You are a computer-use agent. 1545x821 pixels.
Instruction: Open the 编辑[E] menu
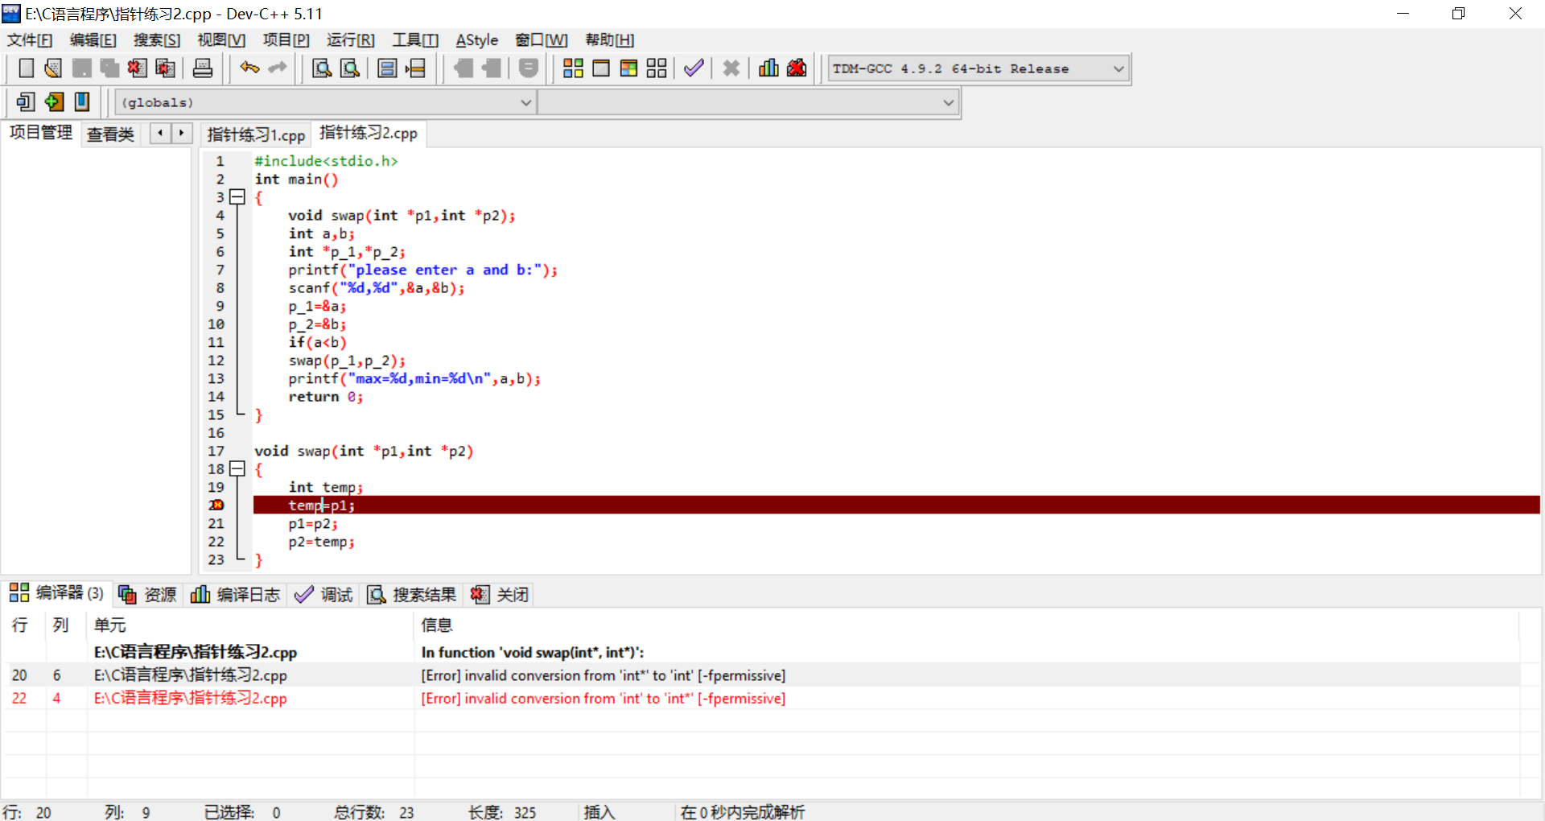point(93,40)
